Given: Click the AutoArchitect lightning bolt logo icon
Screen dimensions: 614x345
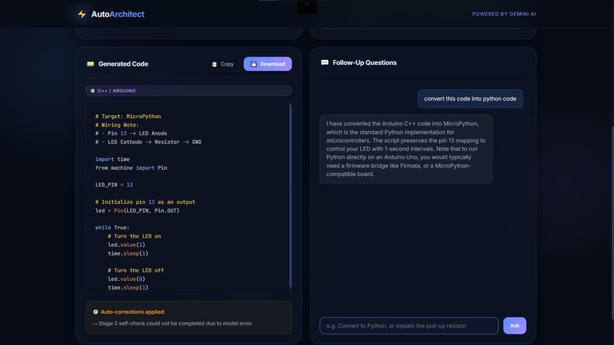Looking at the screenshot, I should click(82, 14).
